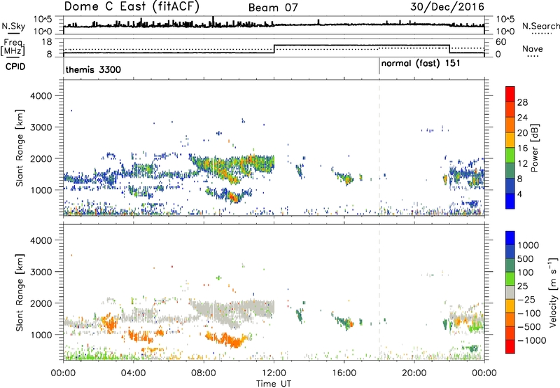
Task: Click the gray band of velocity color bar
Action: coord(510,292)
